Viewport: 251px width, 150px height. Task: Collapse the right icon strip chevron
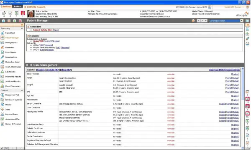[248, 25]
